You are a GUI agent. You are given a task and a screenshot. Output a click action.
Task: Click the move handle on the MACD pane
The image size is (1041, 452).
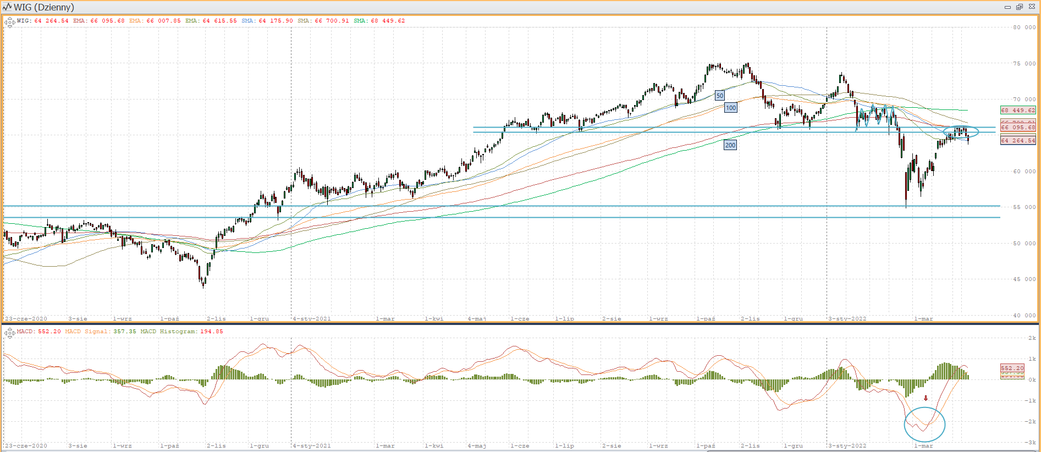9,333
